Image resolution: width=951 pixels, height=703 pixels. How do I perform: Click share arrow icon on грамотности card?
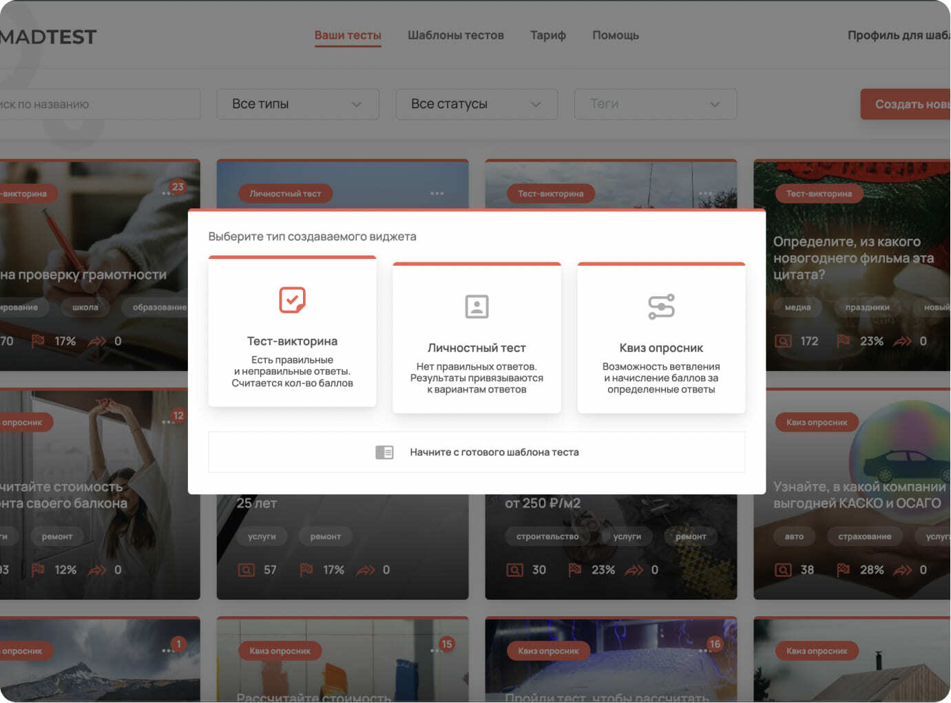pyautogui.click(x=97, y=341)
